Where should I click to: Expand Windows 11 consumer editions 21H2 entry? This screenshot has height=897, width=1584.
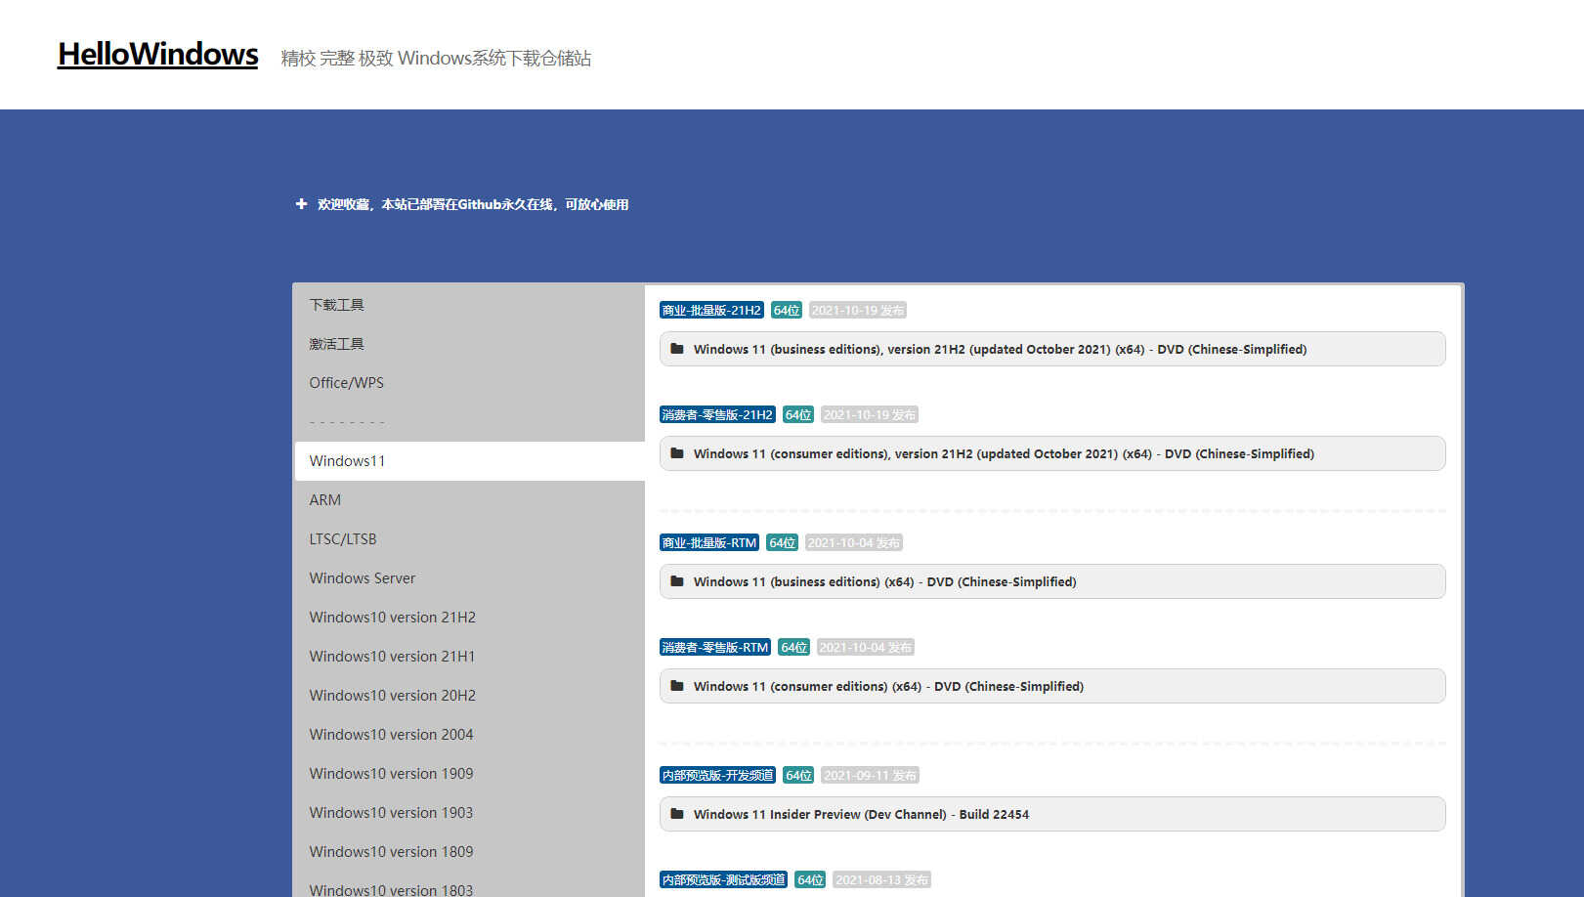(1052, 453)
